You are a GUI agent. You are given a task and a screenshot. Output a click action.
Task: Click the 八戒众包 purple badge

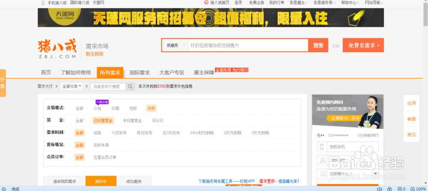(x=102, y=102)
